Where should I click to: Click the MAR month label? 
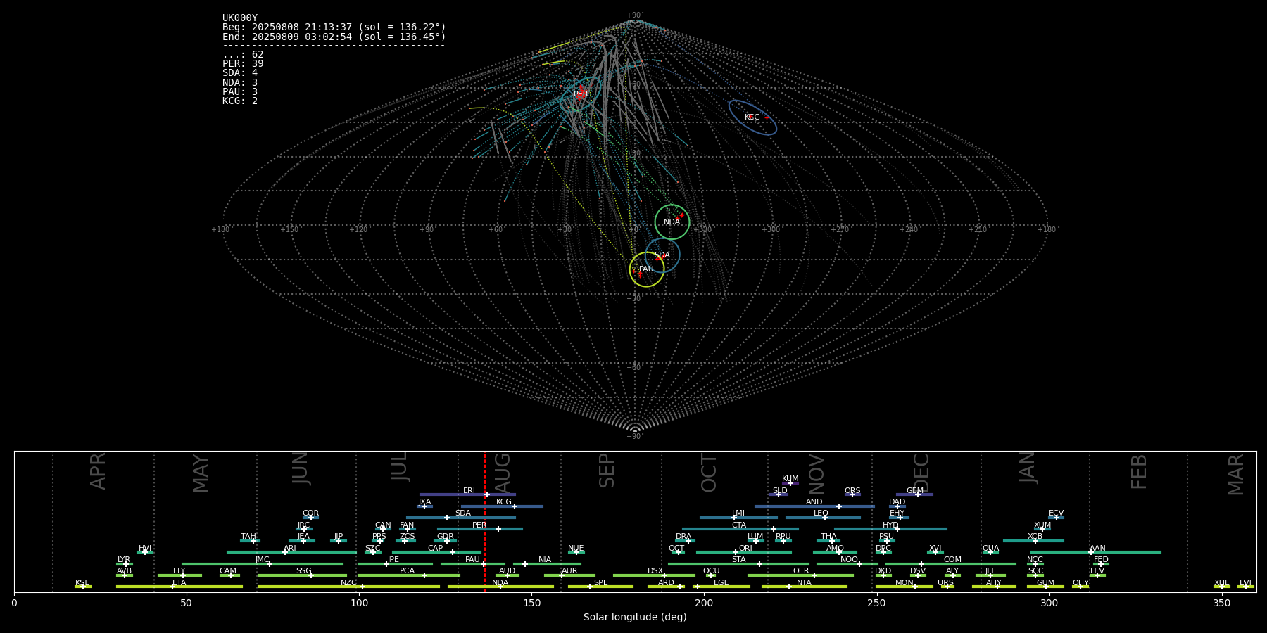pyautogui.click(x=1236, y=474)
